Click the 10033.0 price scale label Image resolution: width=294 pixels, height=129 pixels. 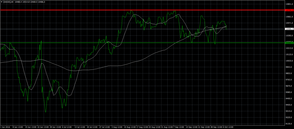pos(289,61)
